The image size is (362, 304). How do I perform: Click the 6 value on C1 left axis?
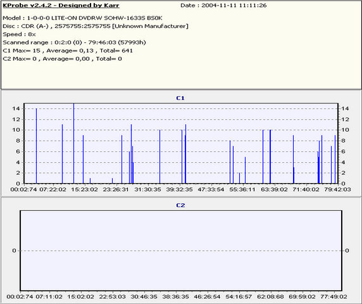[18, 151]
